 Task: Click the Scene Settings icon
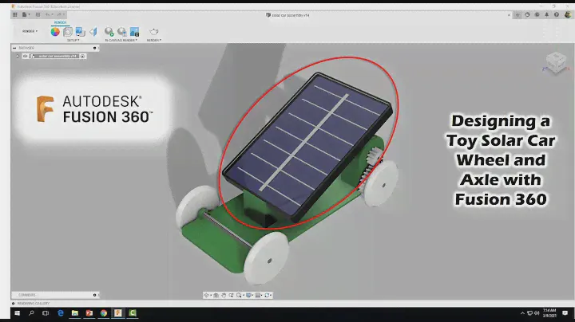click(68, 32)
